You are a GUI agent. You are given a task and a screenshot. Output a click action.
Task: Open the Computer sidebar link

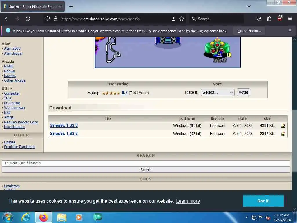pos(12,93)
